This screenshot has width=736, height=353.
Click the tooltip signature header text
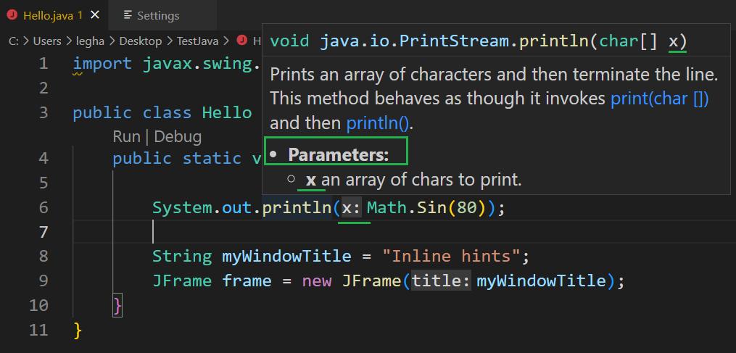pyautogui.click(x=479, y=41)
